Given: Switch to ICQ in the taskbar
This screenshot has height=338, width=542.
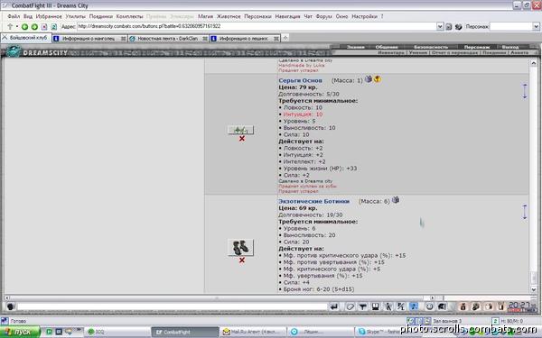Looking at the screenshot, I should (117, 332).
